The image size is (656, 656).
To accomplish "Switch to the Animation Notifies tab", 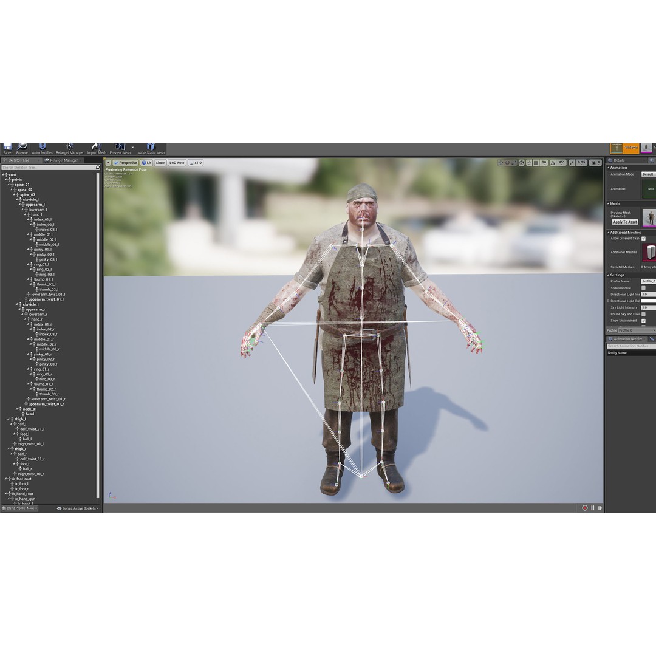I will pyautogui.click(x=627, y=339).
